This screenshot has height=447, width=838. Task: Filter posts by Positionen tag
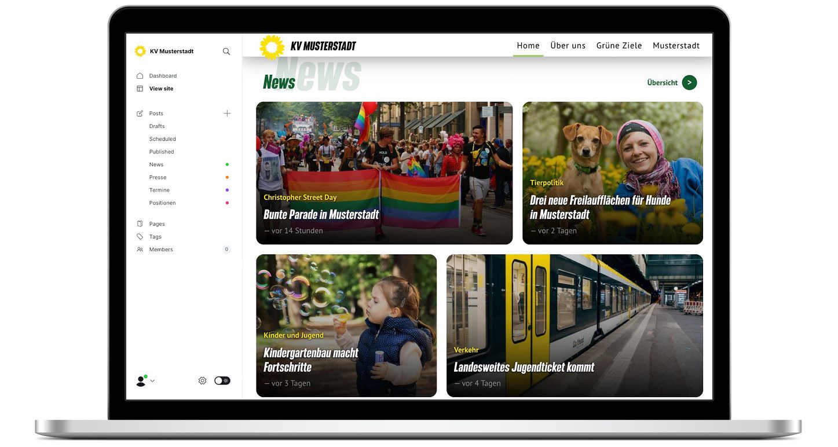coord(162,203)
